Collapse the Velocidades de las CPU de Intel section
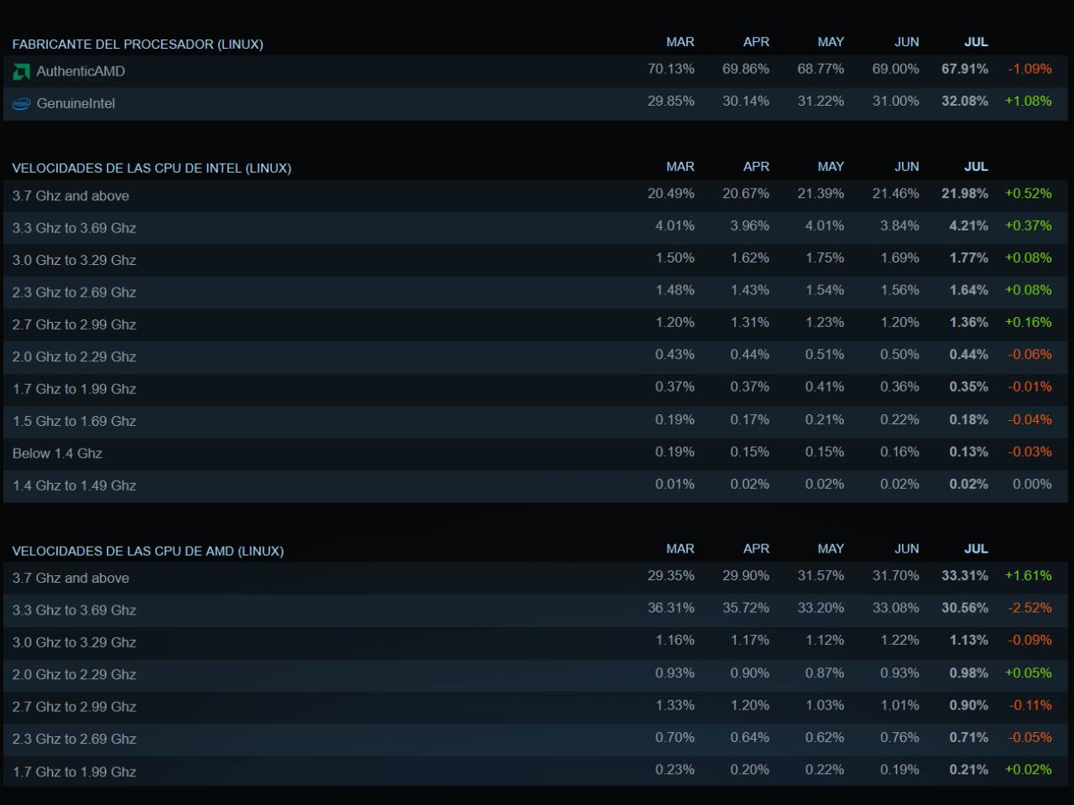The image size is (1074, 805). pos(152,168)
